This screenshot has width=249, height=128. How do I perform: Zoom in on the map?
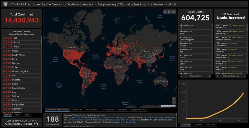174,99
